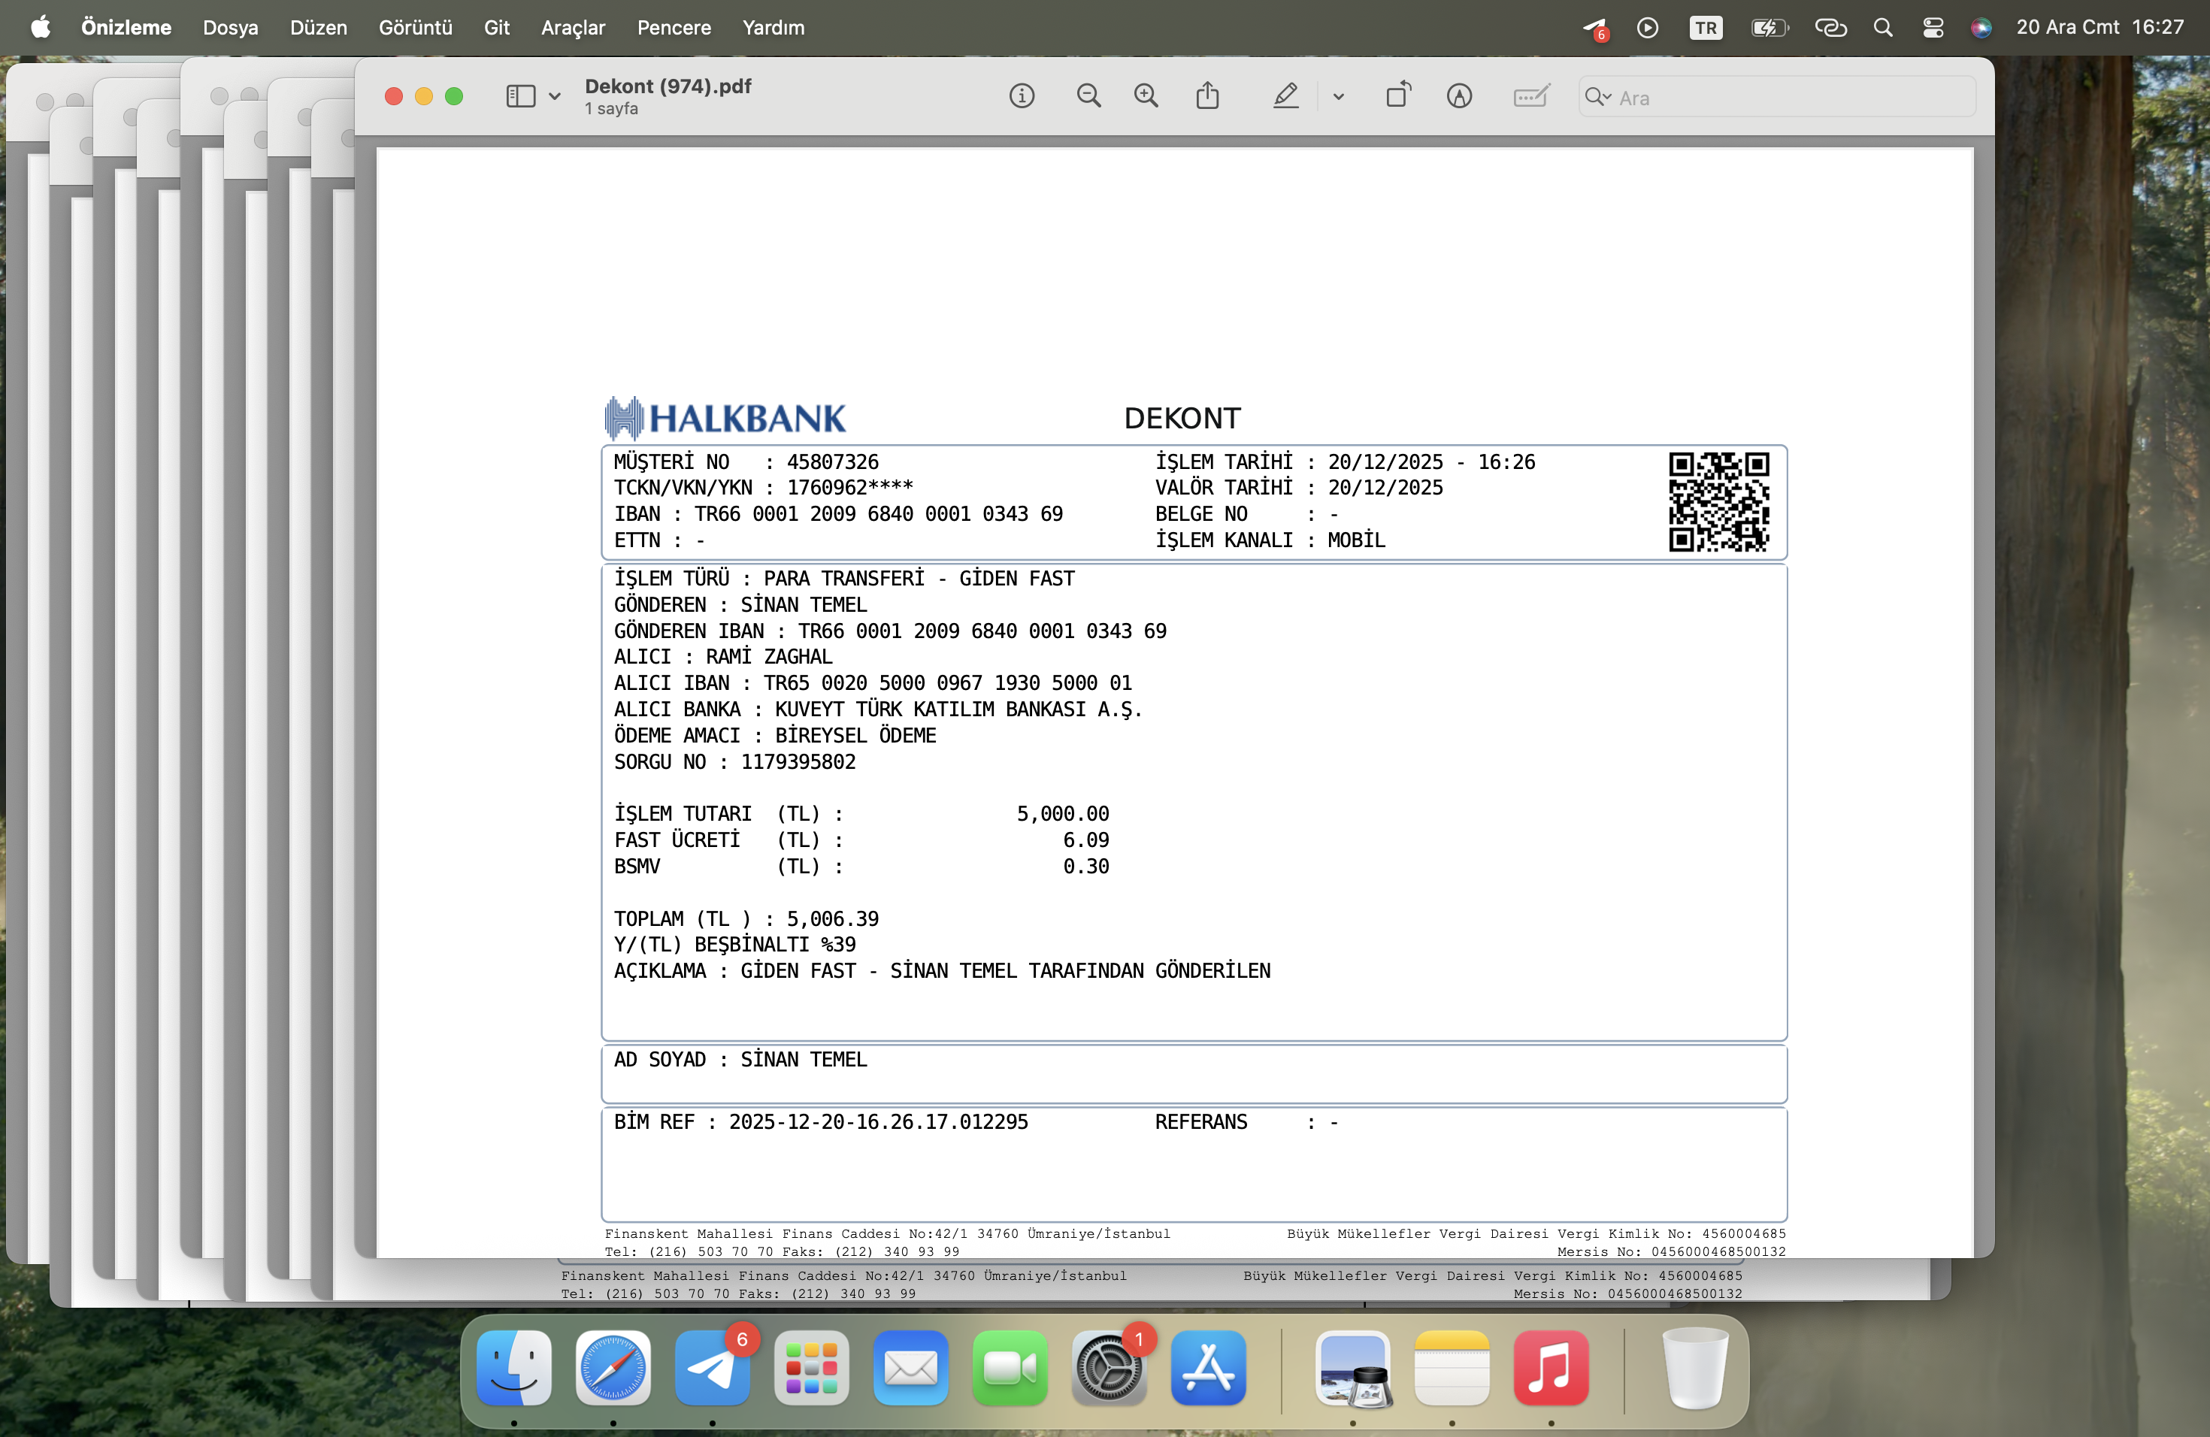Select the transaction date '20/12/2025 - 16:26'
The width and height of the screenshot is (2210, 1437).
tap(1431, 462)
